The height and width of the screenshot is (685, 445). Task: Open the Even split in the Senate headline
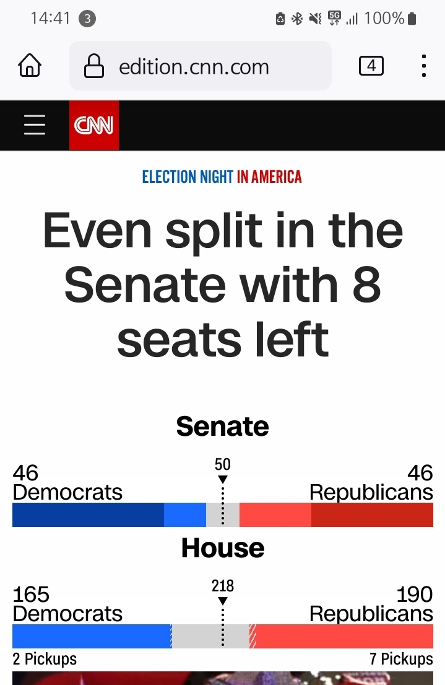click(x=222, y=285)
